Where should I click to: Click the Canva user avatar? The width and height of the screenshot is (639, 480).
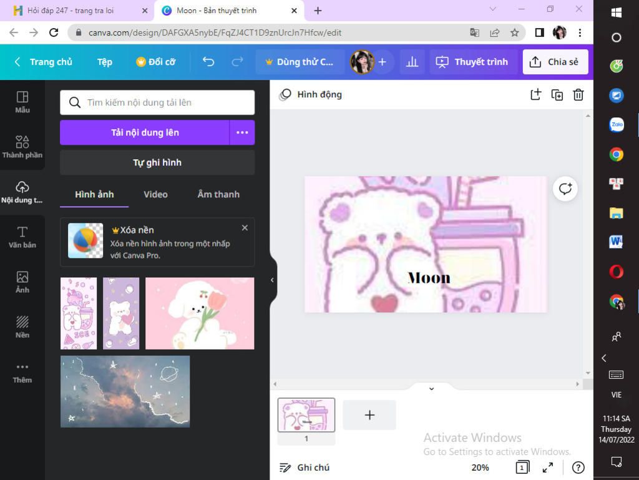362,62
